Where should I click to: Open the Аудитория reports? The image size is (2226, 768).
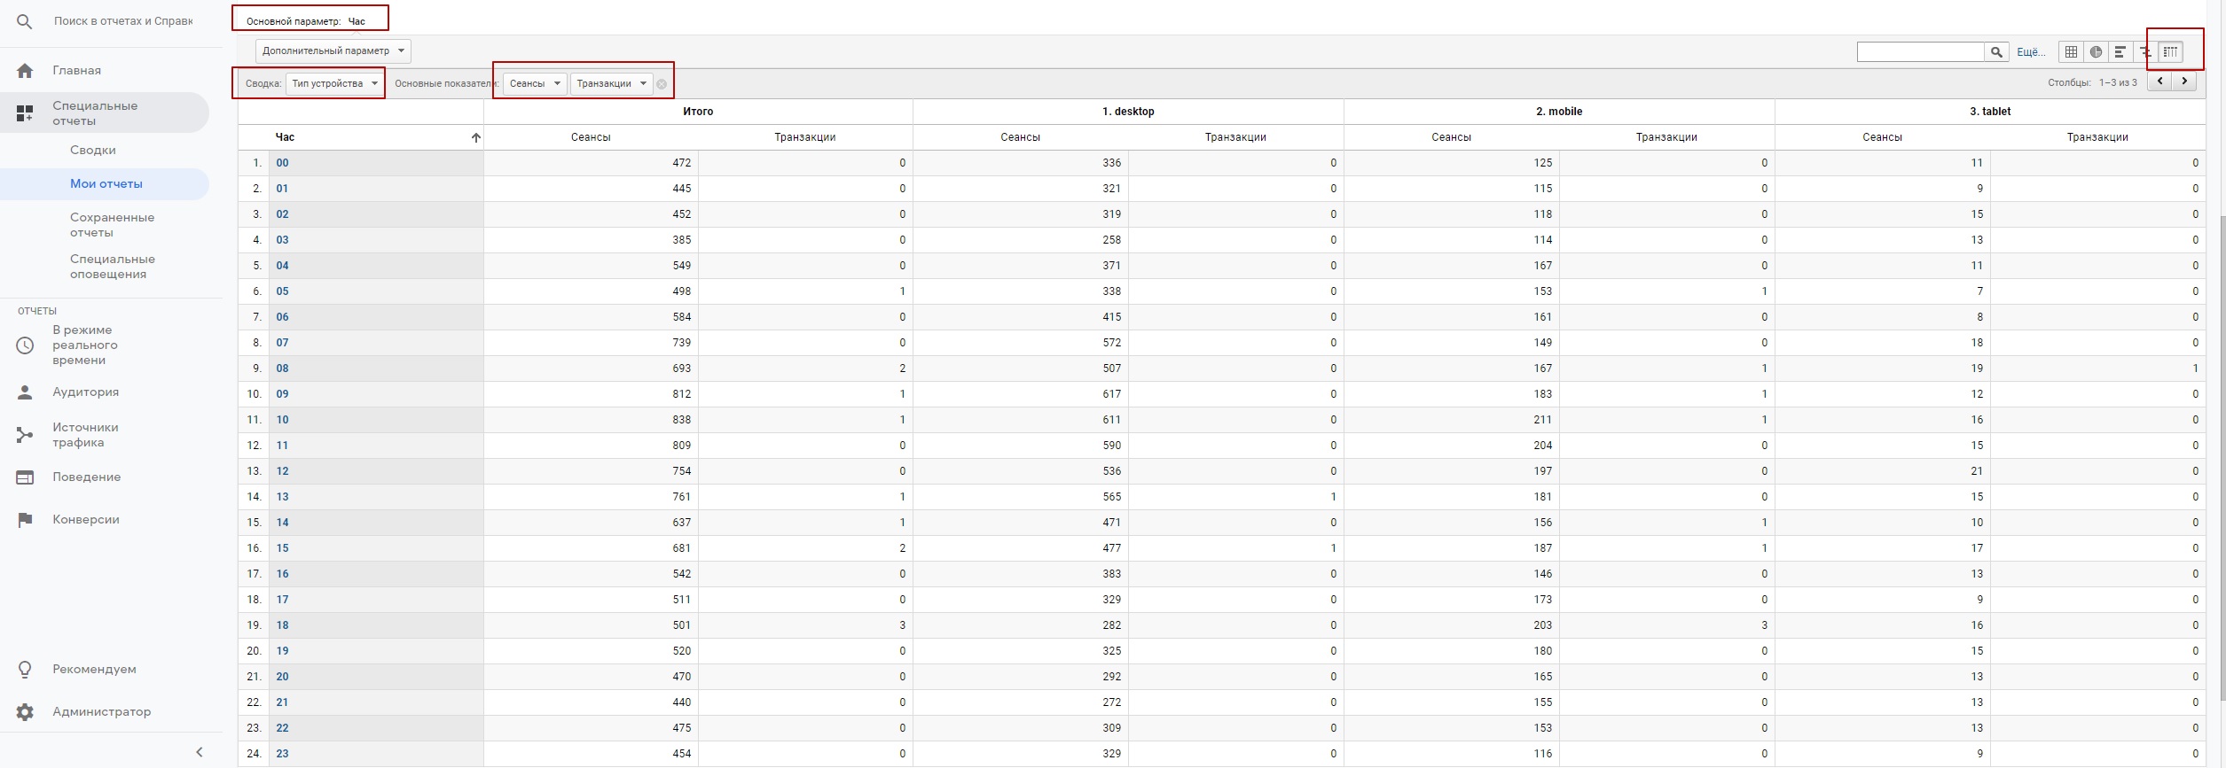coord(85,392)
